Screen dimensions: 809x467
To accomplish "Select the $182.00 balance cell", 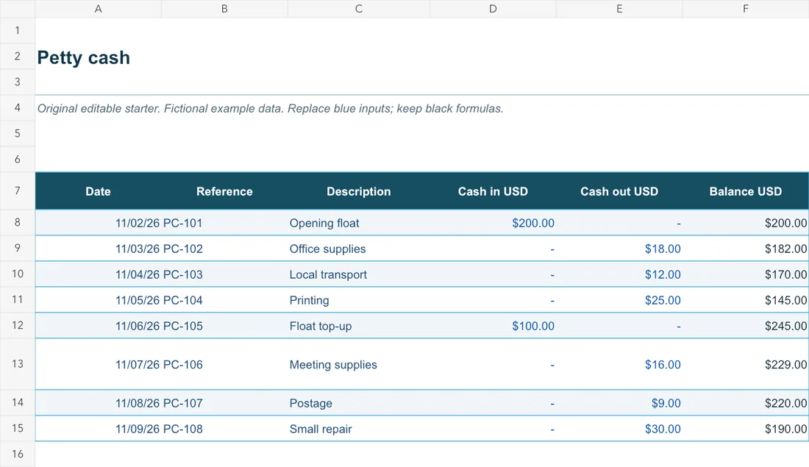I will click(x=746, y=249).
